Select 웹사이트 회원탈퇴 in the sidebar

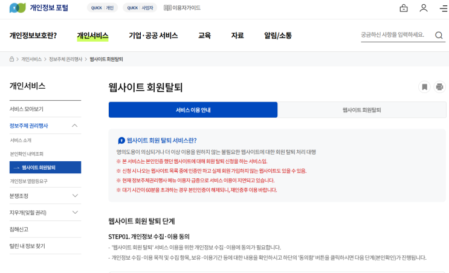click(45, 167)
